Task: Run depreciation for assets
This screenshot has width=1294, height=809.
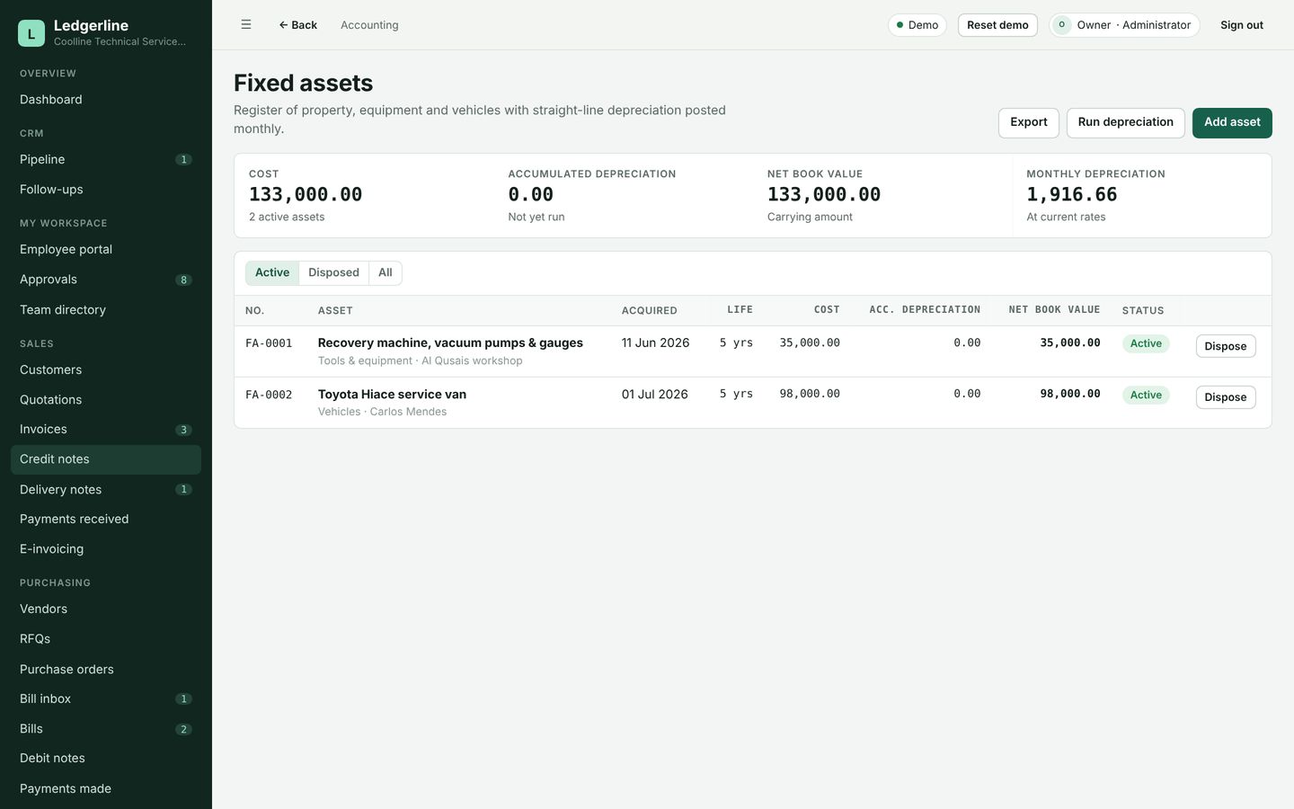Action: [x=1126, y=122]
